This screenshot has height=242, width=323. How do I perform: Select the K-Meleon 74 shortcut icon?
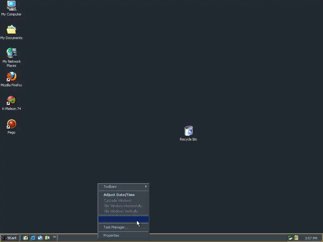click(12, 100)
